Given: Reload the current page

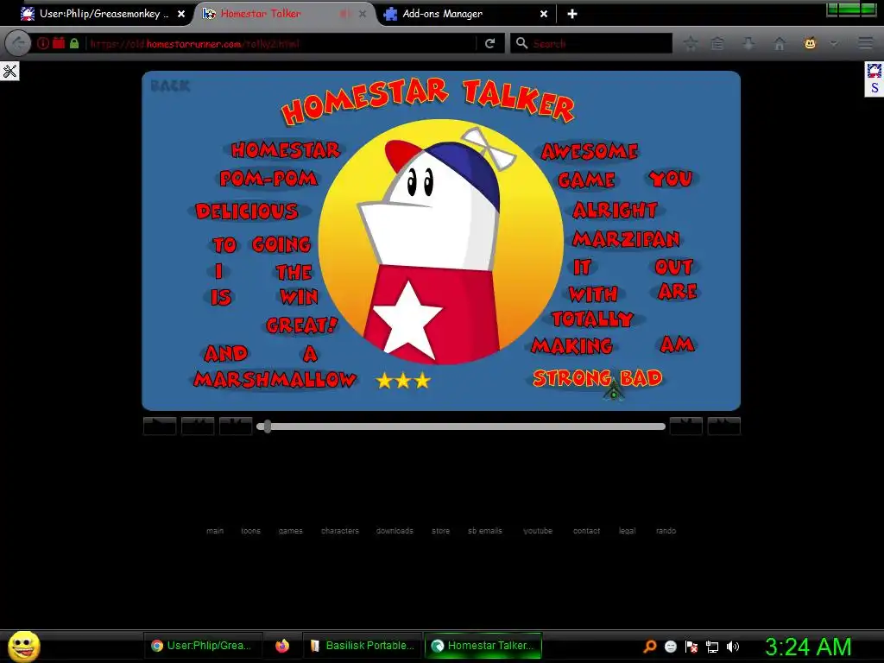Looking at the screenshot, I should point(490,43).
